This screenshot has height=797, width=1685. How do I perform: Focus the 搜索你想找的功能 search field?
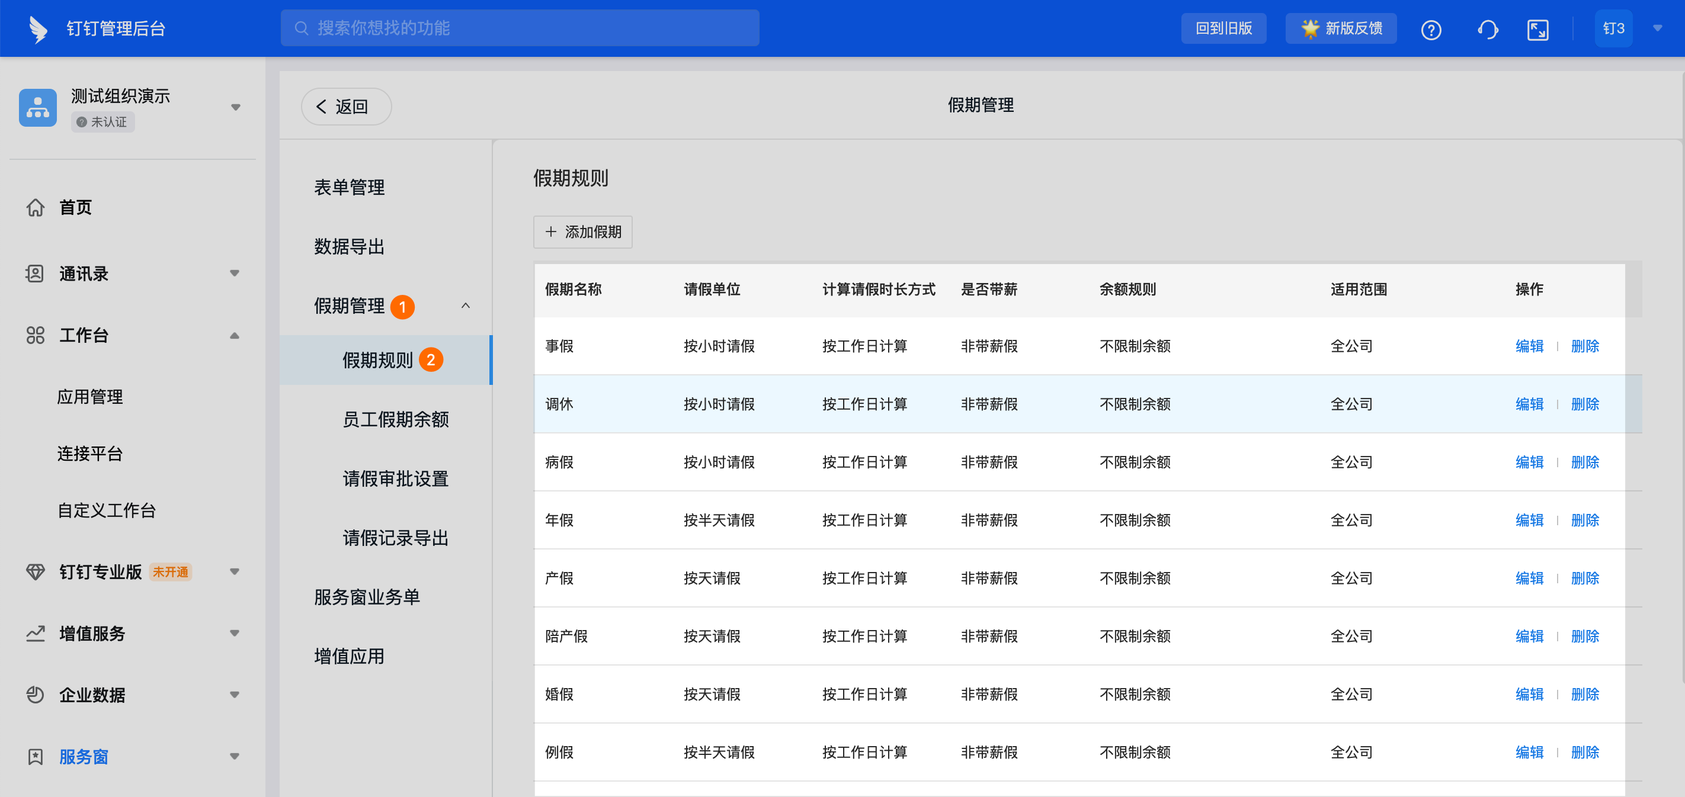[520, 28]
